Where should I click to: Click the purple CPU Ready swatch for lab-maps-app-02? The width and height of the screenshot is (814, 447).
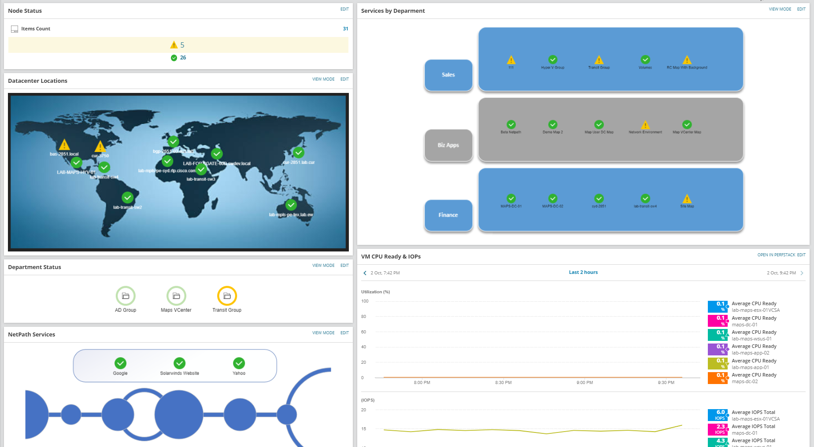pos(718,349)
